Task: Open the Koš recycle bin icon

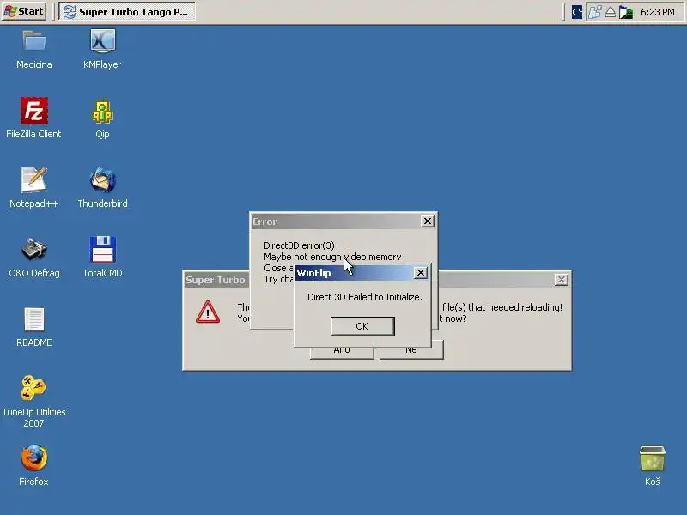Action: tap(653, 458)
